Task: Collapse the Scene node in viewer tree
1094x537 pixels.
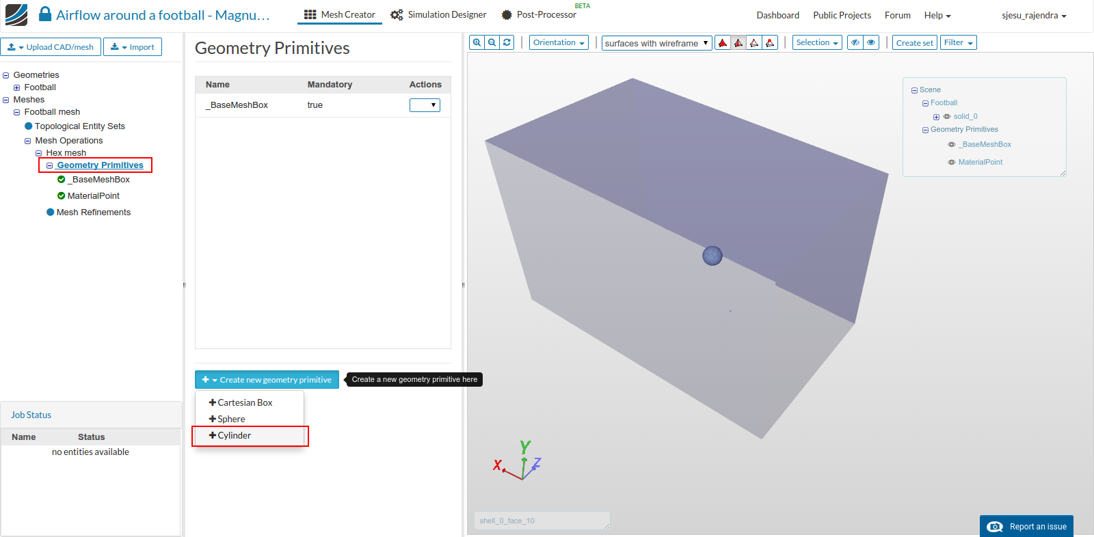Action: pos(914,90)
